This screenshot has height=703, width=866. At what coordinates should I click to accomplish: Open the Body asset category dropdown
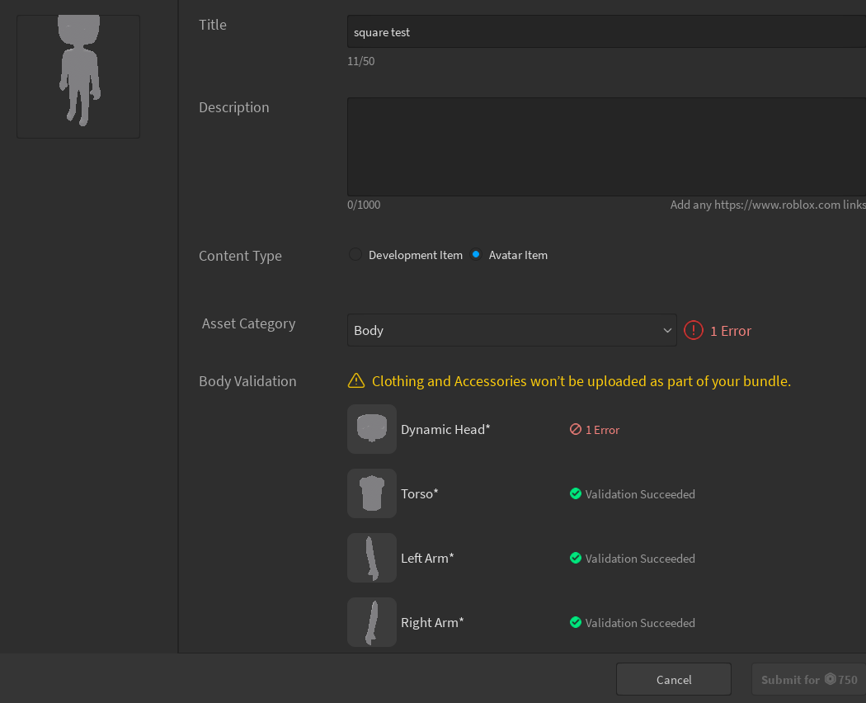click(x=511, y=330)
